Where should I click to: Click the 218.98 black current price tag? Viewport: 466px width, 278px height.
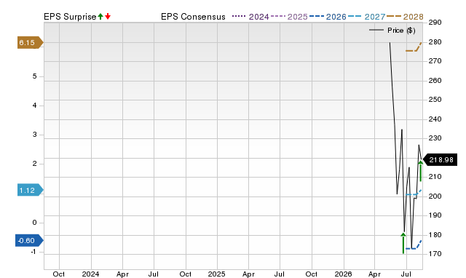coord(440,160)
